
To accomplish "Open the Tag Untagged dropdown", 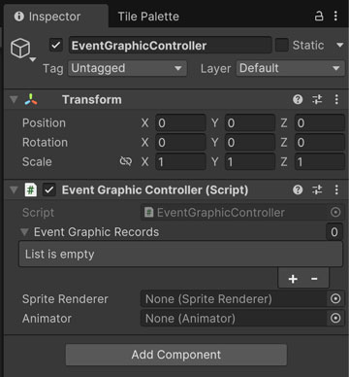I will [127, 68].
